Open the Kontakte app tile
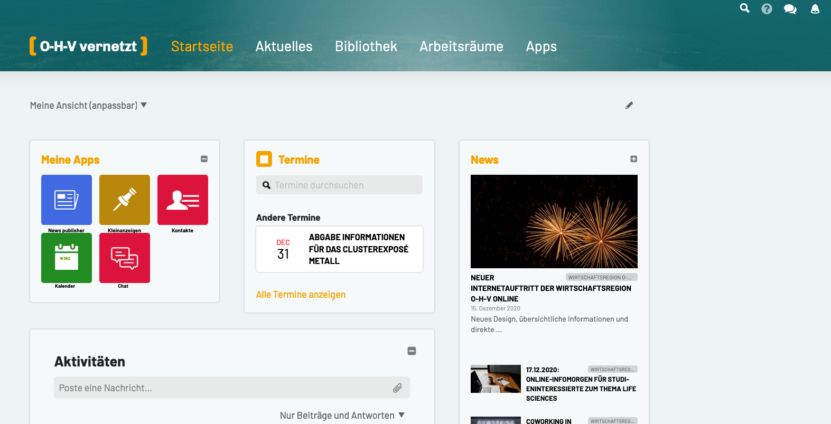Screen dimensions: 831x424 point(183,200)
